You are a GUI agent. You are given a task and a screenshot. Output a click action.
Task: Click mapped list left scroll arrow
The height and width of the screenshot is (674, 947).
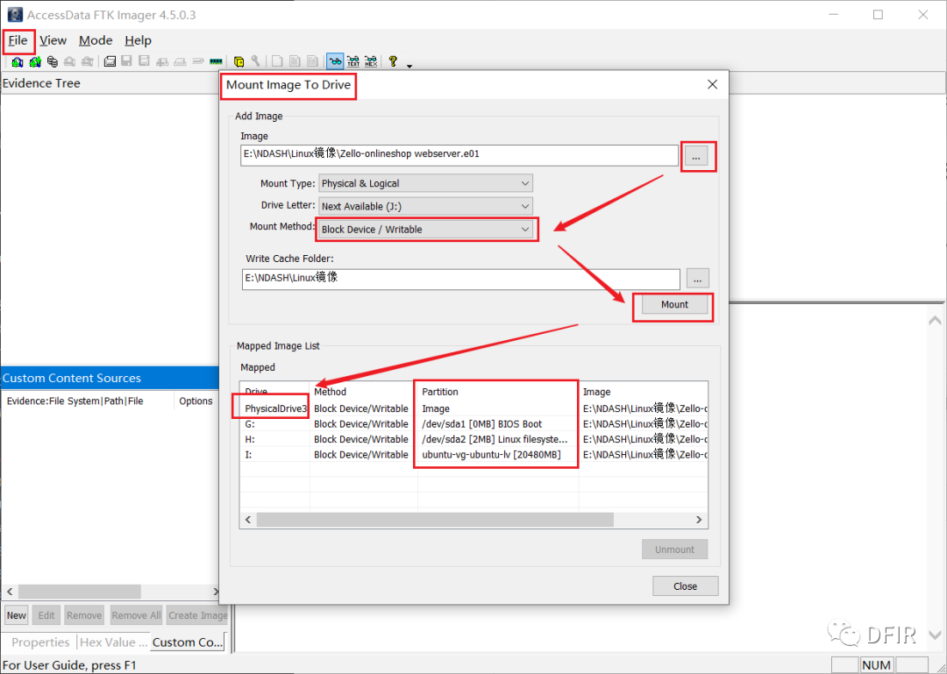pyautogui.click(x=248, y=520)
